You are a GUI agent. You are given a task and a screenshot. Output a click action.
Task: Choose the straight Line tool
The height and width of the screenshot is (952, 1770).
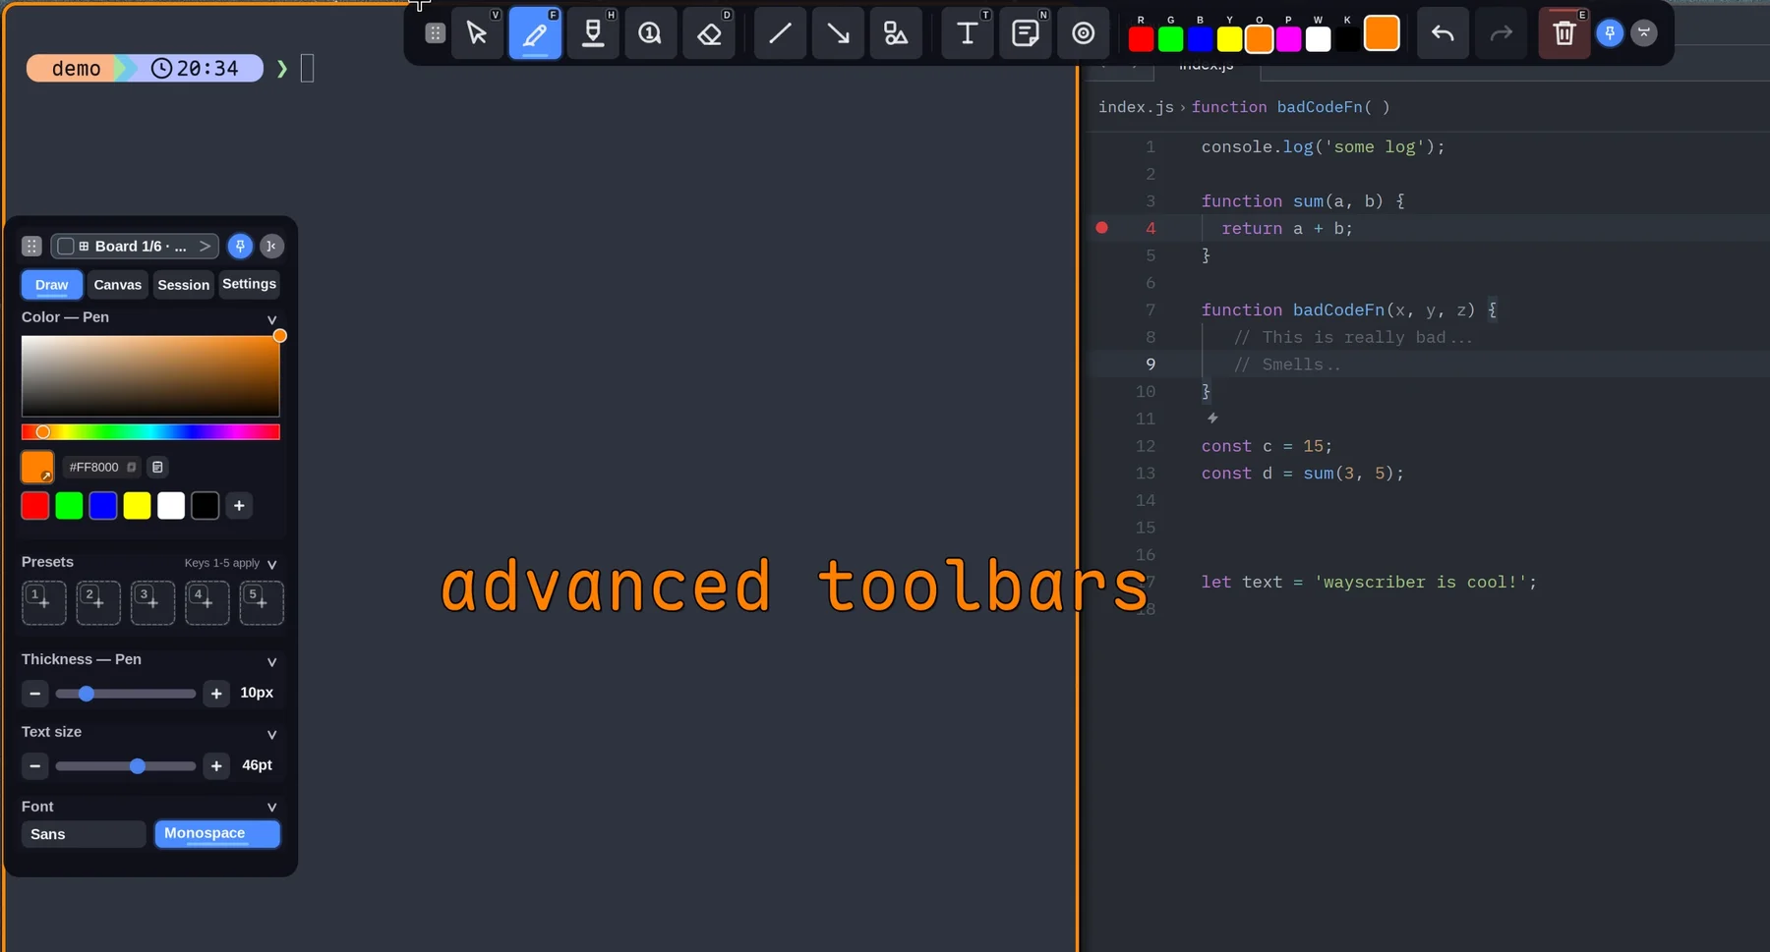tap(780, 33)
